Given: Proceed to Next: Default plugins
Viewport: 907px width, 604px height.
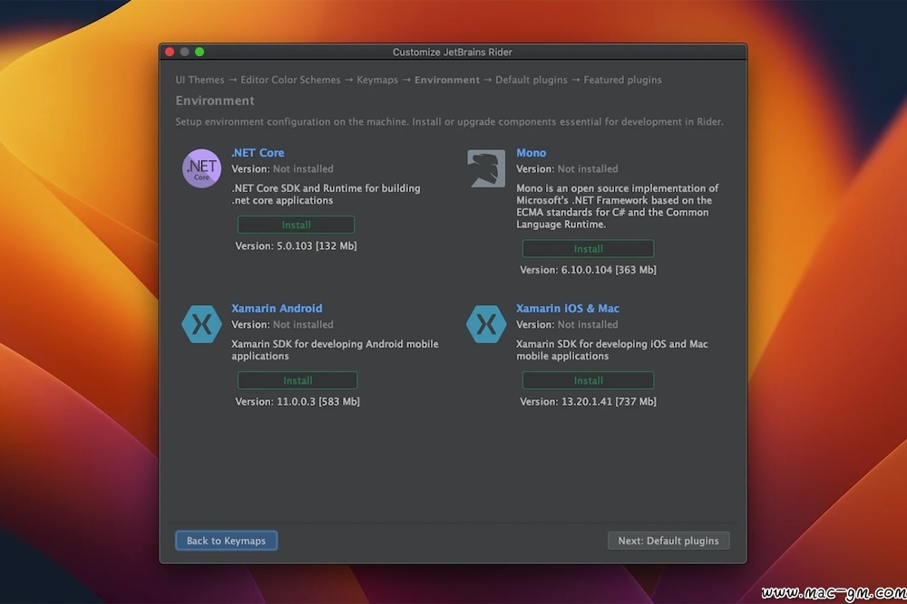Looking at the screenshot, I should pos(668,541).
